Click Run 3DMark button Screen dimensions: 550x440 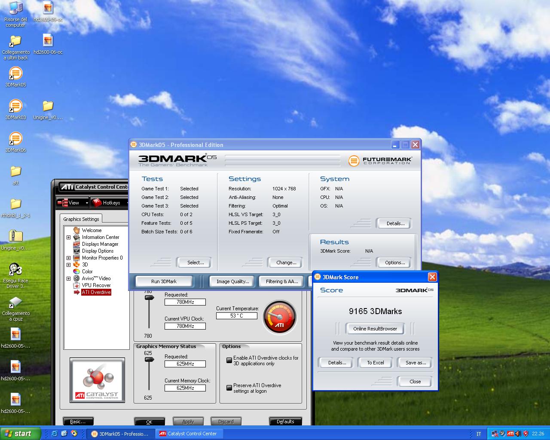(164, 281)
